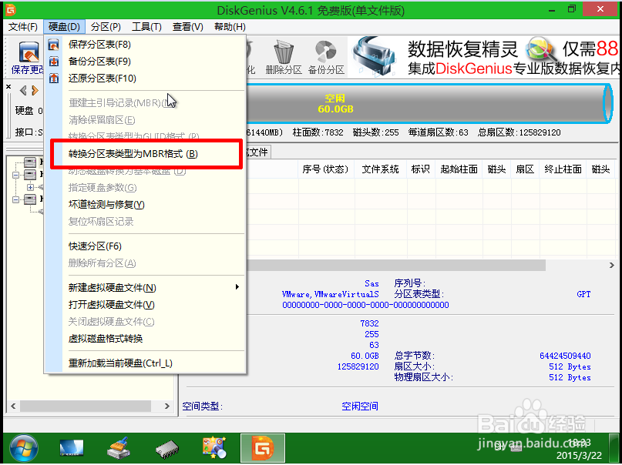
Task: Close the disk panel with the small x
Action: point(8,86)
